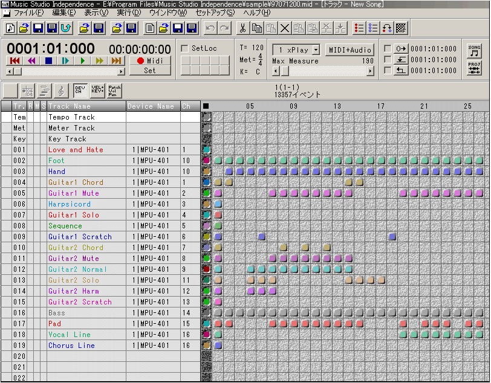Click the new file icon
The width and height of the screenshot is (491, 383).
11,28
